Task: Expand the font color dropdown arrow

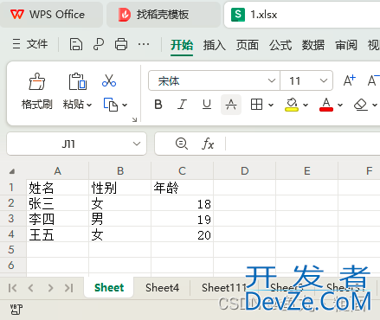Action: click(340, 105)
